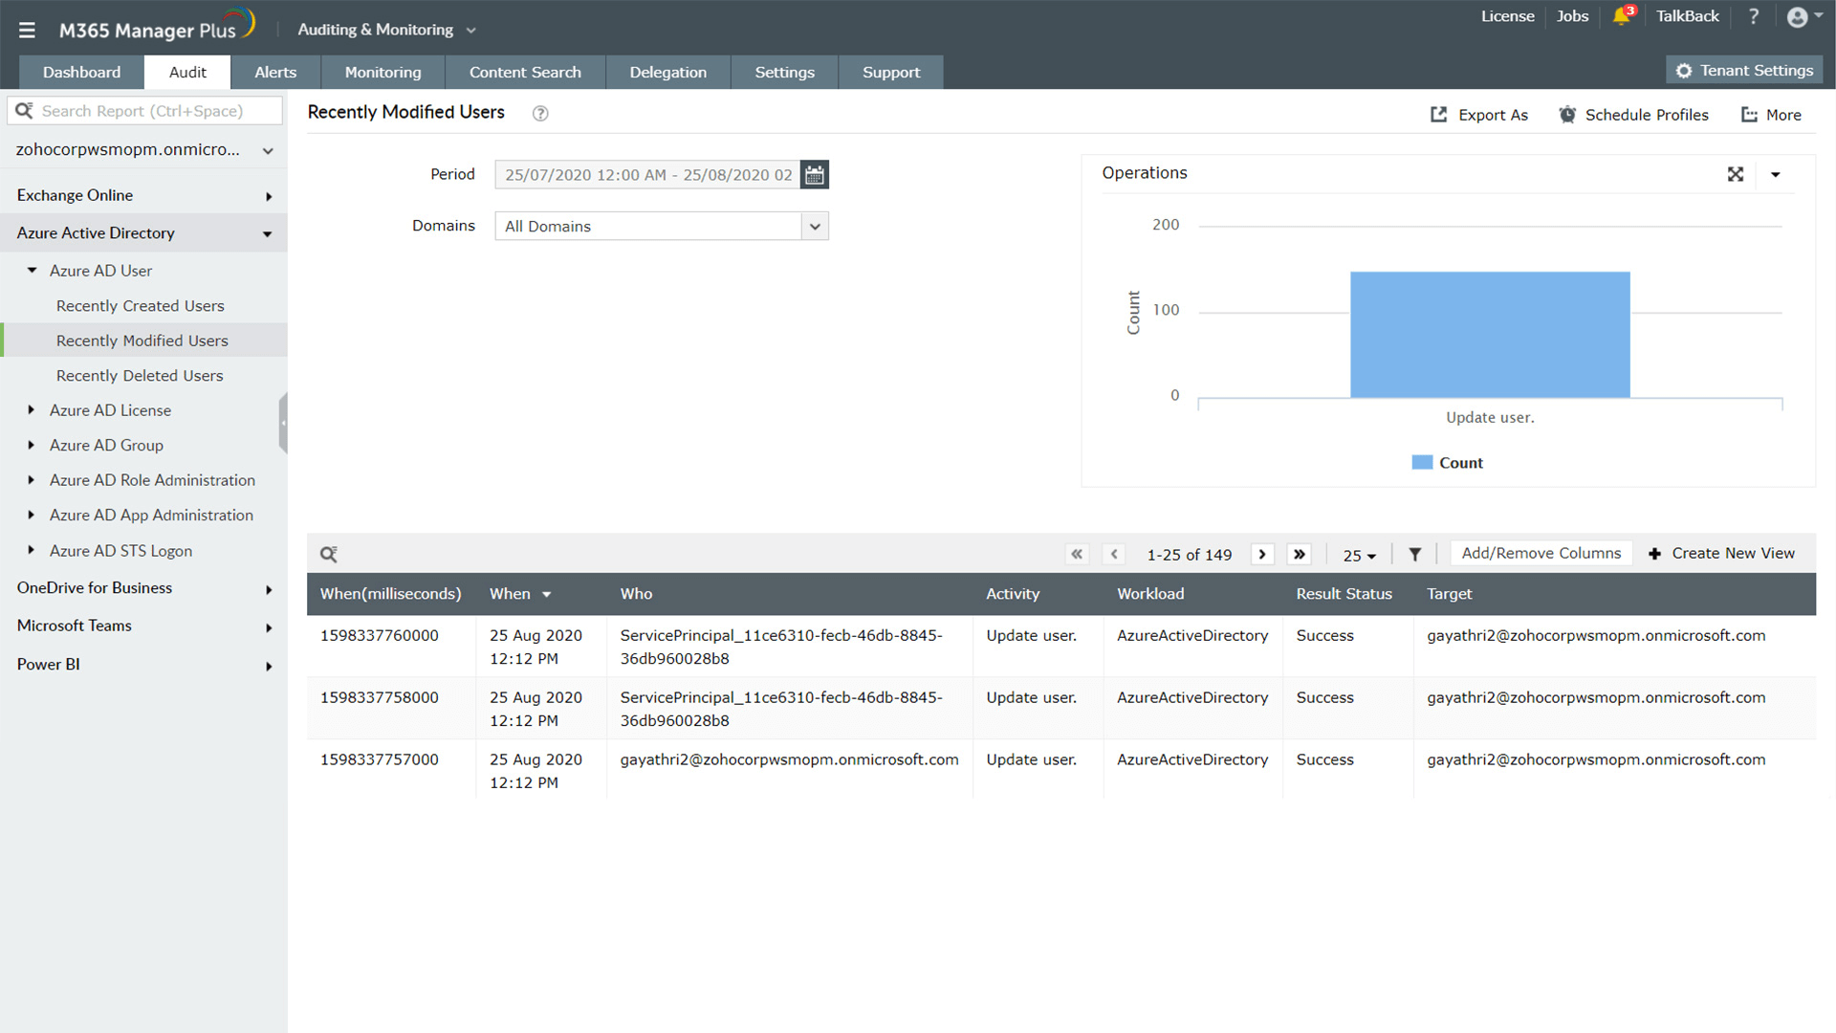
Task: Click the notifications bell icon
Action: (1621, 16)
